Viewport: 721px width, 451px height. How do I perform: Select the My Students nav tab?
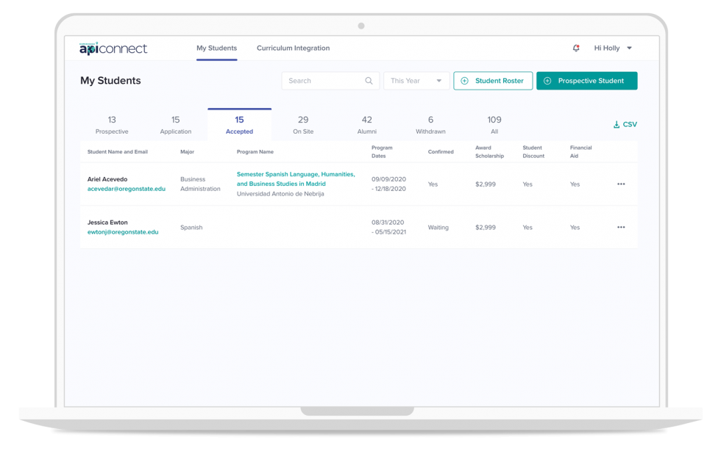(216, 48)
